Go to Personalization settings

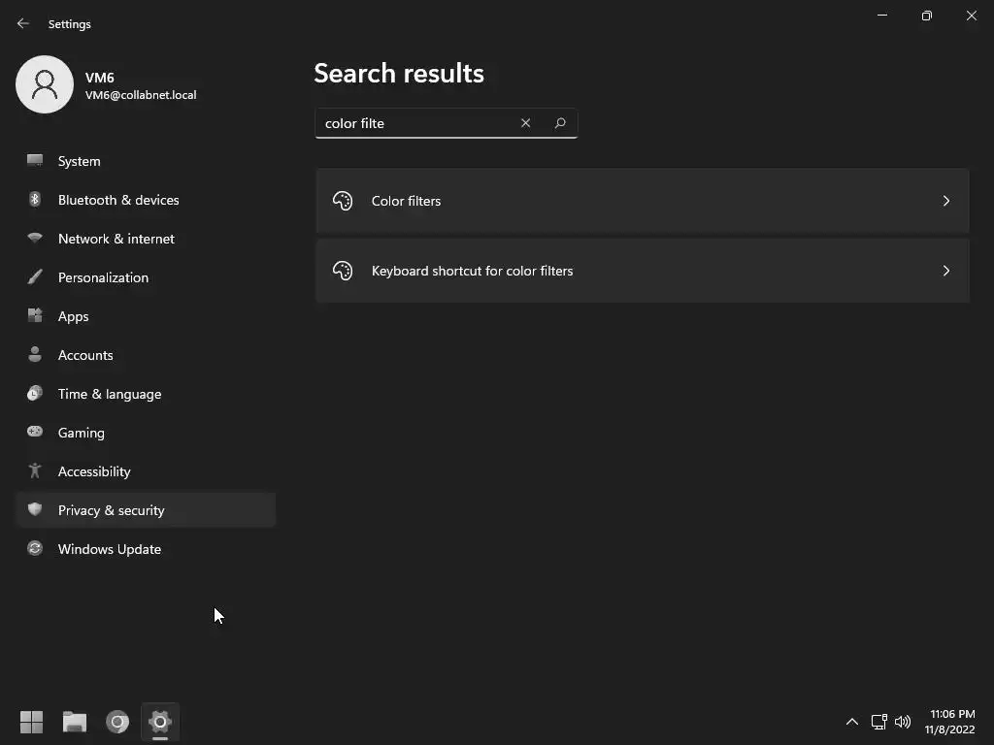(x=103, y=277)
